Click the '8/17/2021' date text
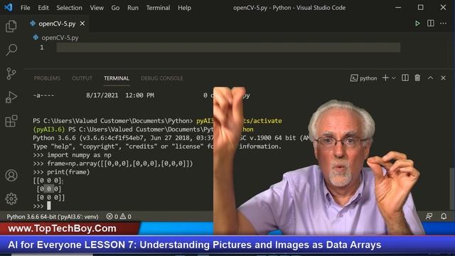This screenshot has height=256, width=455. (x=102, y=95)
